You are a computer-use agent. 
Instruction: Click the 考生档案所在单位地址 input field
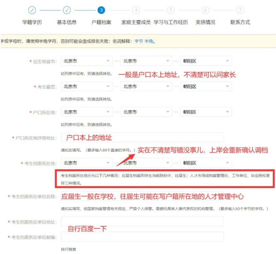(142, 222)
